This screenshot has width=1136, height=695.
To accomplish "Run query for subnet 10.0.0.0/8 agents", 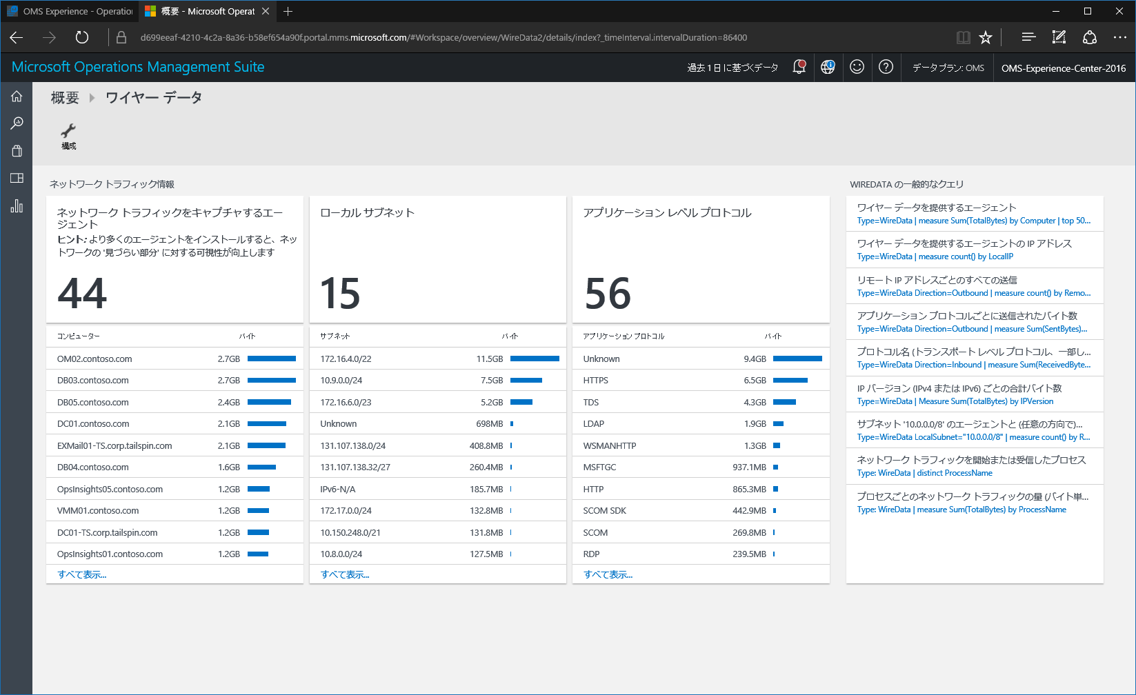I will pyautogui.click(x=975, y=430).
